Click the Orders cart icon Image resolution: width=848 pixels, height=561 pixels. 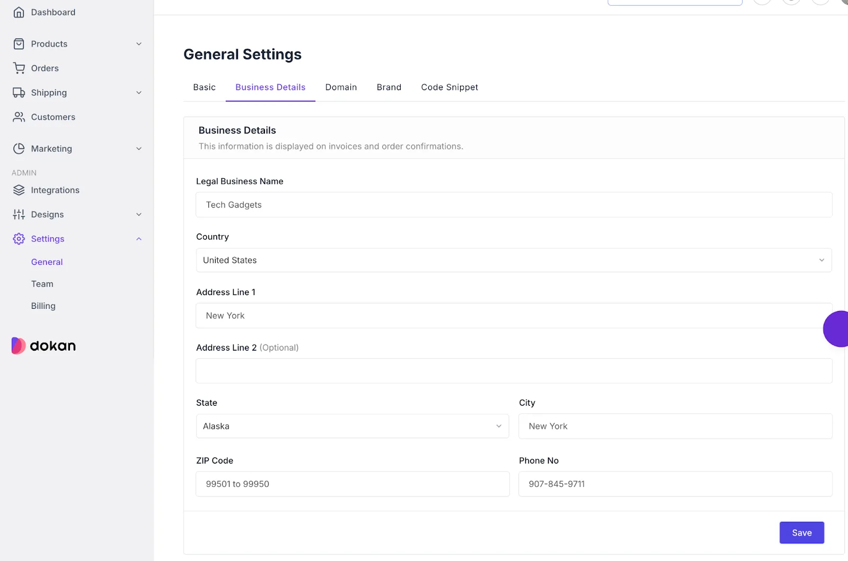19,68
